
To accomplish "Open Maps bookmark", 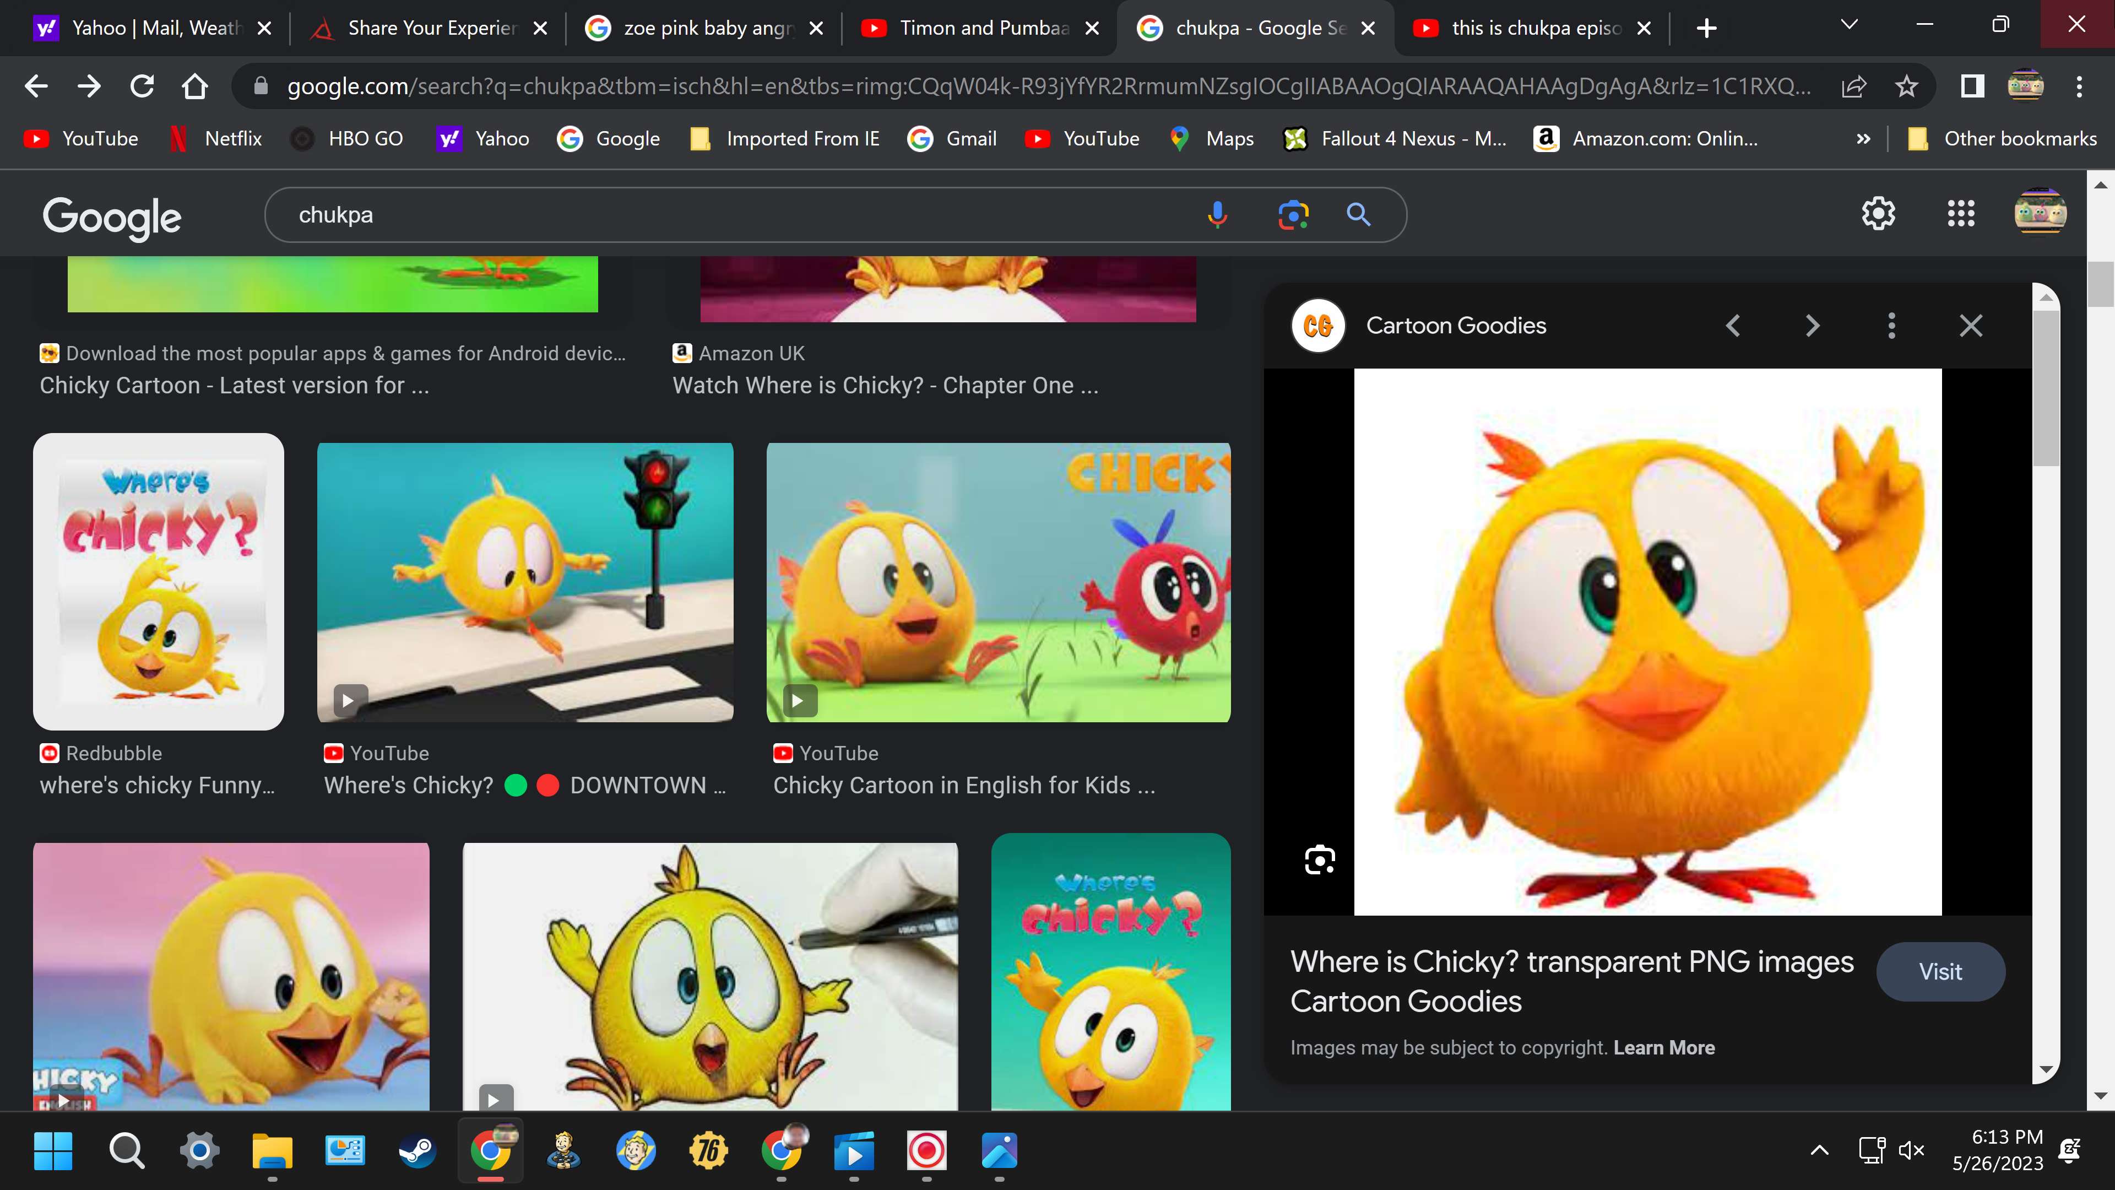I will (1212, 139).
